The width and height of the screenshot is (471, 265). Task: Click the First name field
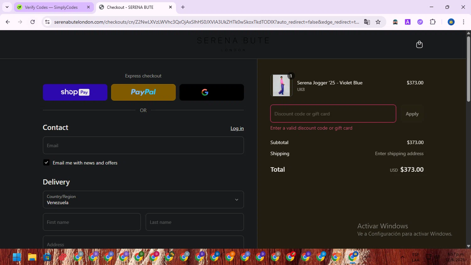pyautogui.click(x=92, y=222)
